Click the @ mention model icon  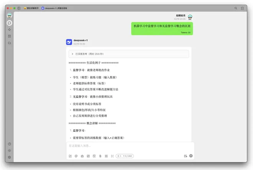click(x=76, y=156)
